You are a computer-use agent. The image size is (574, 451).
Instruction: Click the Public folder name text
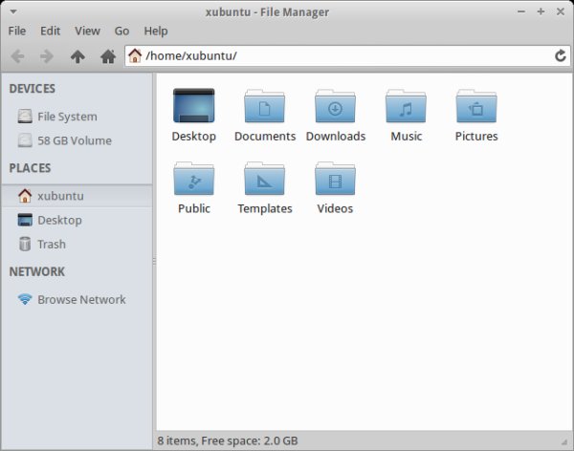(194, 209)
